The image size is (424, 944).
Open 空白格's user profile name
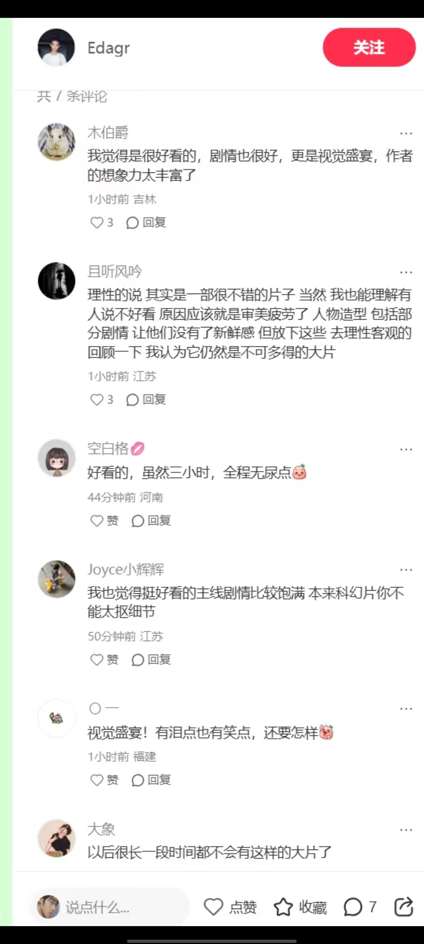[108, 448]
